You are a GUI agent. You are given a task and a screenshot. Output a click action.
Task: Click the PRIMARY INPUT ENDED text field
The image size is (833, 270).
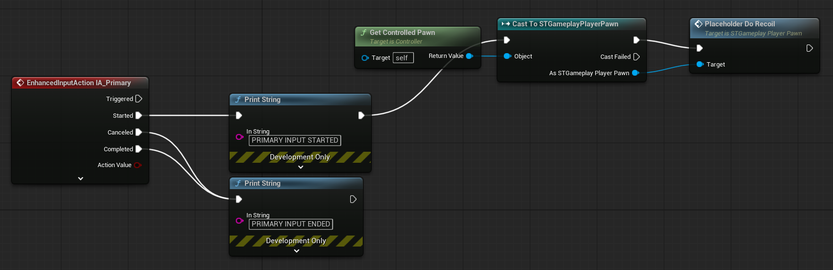coord(291,224)
